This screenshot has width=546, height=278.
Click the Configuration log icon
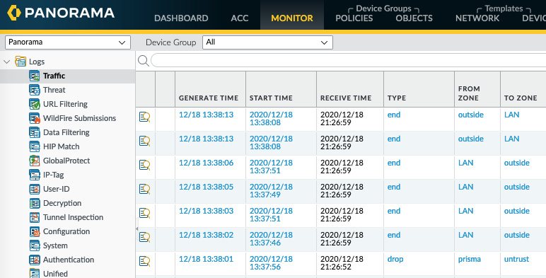(x=35, y=232)
